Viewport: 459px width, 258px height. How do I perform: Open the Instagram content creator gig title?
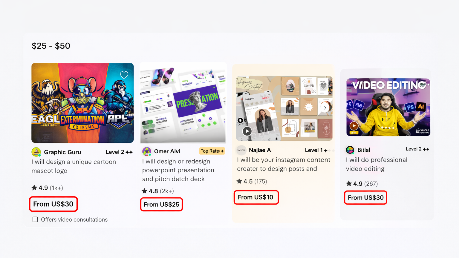coord(283,164)
